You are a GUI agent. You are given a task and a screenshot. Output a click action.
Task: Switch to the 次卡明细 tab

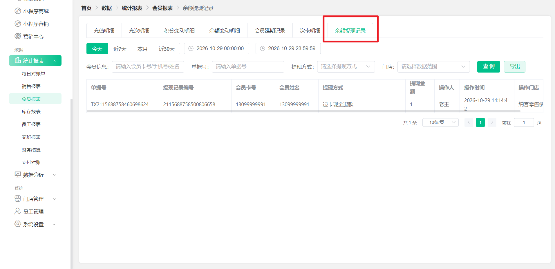310,30
